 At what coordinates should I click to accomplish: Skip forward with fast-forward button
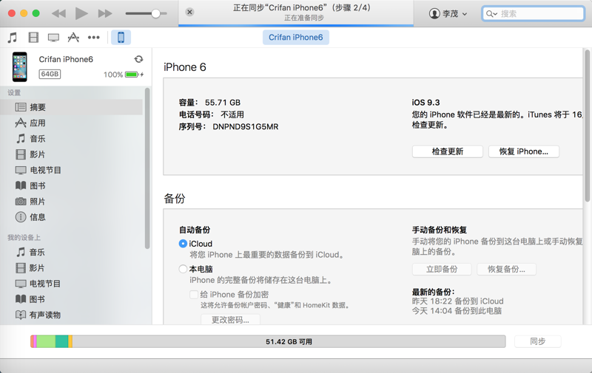coord(105,13)
